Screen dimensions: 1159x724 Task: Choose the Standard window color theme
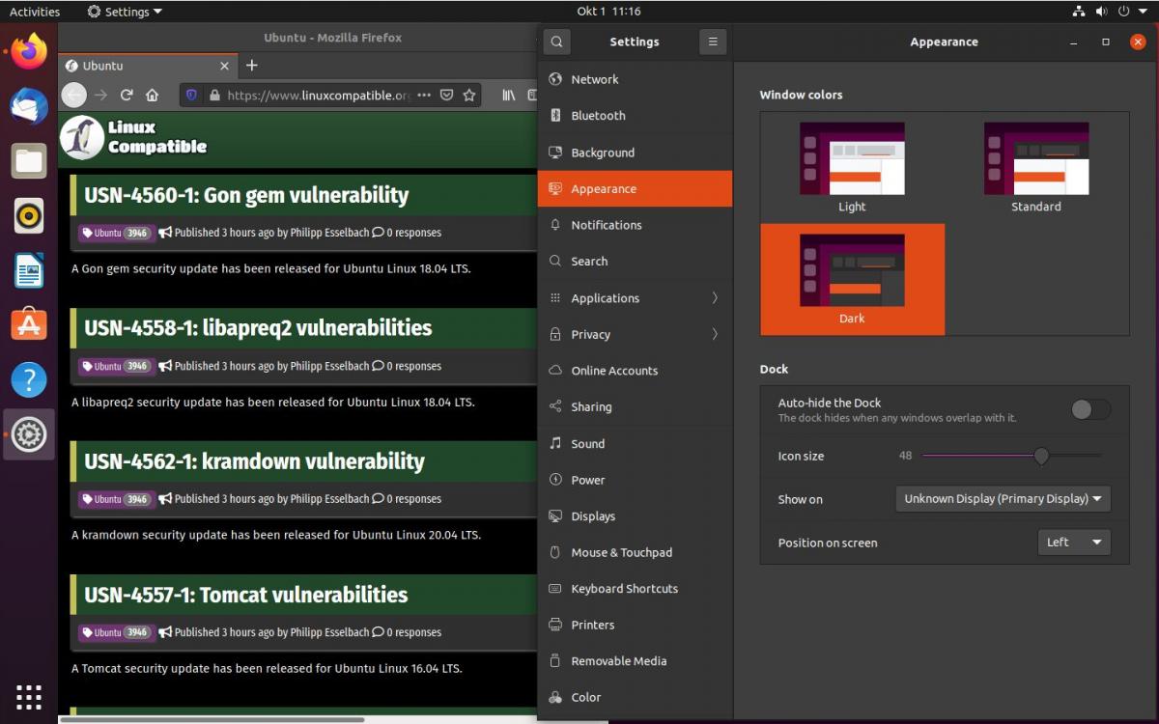[1036, 166]
